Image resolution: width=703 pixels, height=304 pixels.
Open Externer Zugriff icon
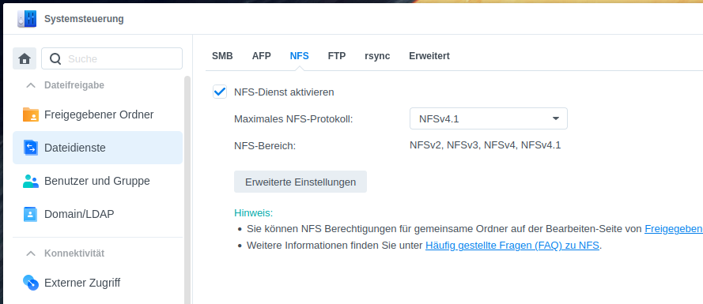point(31,283)
